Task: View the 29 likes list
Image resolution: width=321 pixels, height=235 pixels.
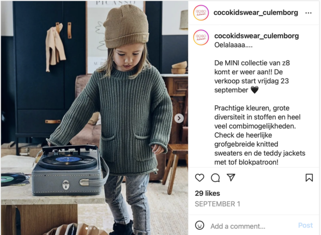Action: tap(207, 193)
